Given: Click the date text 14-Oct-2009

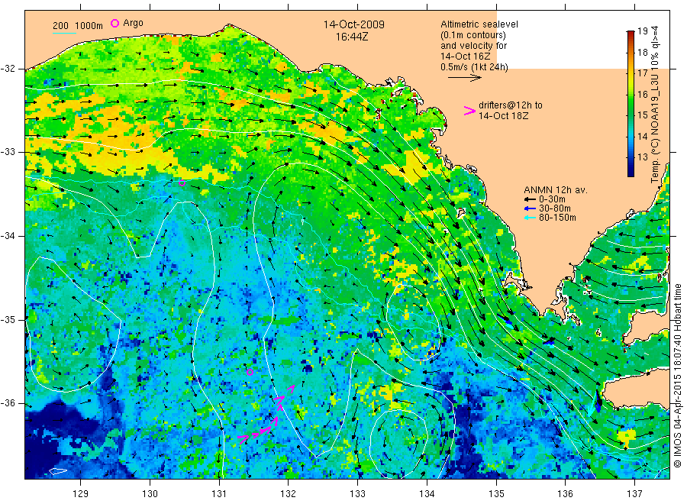Looking at the screenshot, I should coord(354,24).
